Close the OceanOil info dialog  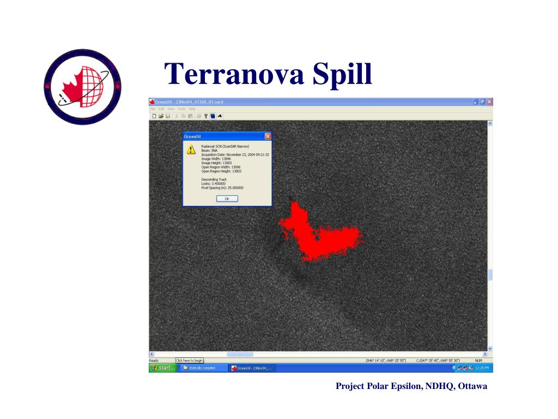(268, 136)
